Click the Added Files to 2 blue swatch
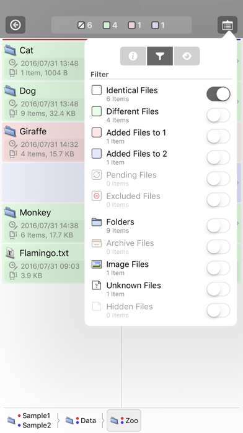This screenshot has height=433, width=243. tap(97, 154)
